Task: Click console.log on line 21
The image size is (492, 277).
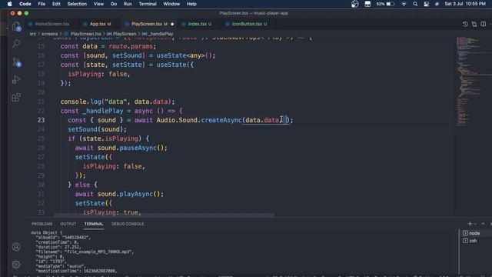Action: coord(81,102)
